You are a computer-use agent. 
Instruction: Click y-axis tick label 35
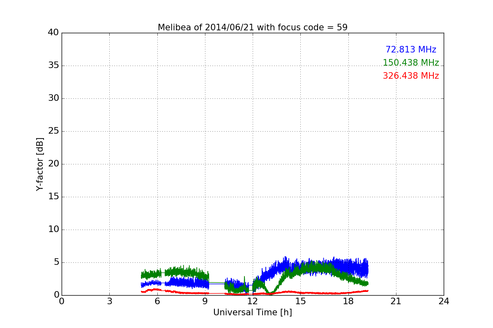point(53,66)
